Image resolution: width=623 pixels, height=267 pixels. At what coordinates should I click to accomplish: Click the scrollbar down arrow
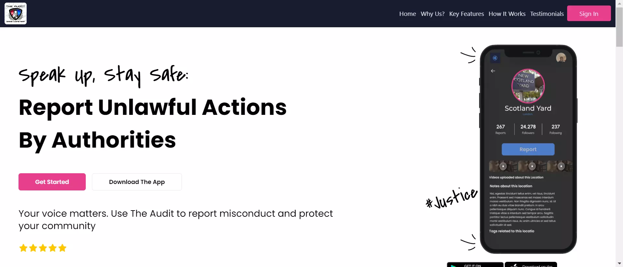[619, 263]
